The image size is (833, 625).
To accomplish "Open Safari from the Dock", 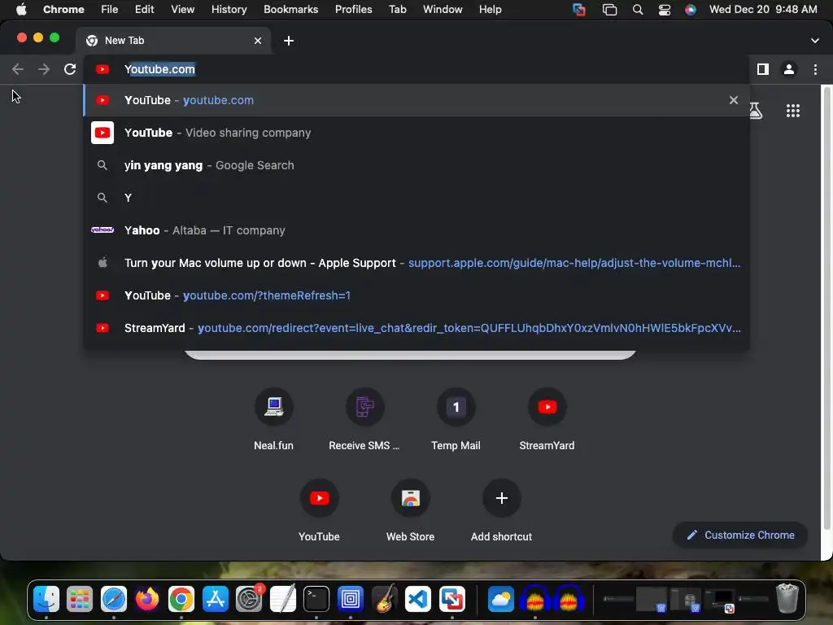I will [114, 600].
